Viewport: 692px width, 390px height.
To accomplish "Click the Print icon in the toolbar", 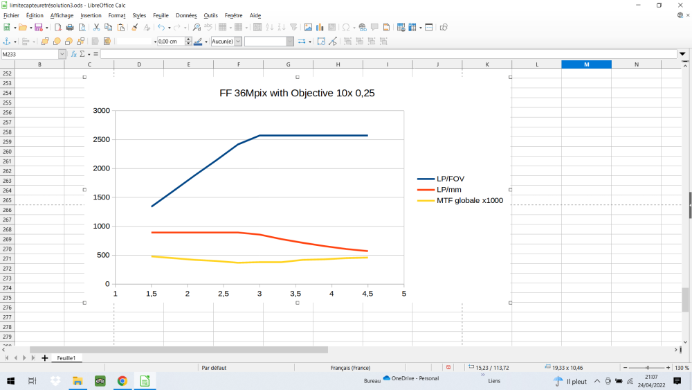I will (x=70, y=28).
